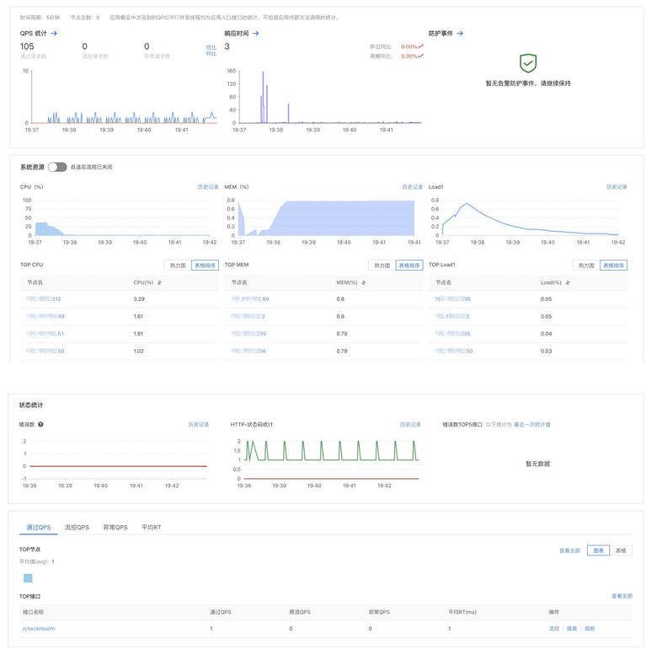Click the CPU (%) area chart
The image size is (657, 655).
click(122, 218)
